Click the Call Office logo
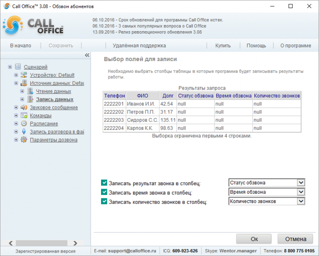Screen dimensions: 319x256 point(33,25)
